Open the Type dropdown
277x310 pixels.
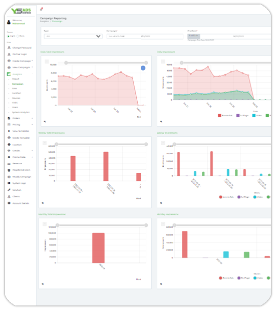point(73,36)
